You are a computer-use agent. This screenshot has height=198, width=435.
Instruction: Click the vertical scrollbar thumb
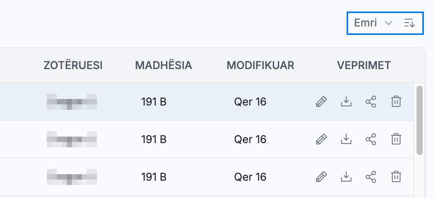coord(420,120)
